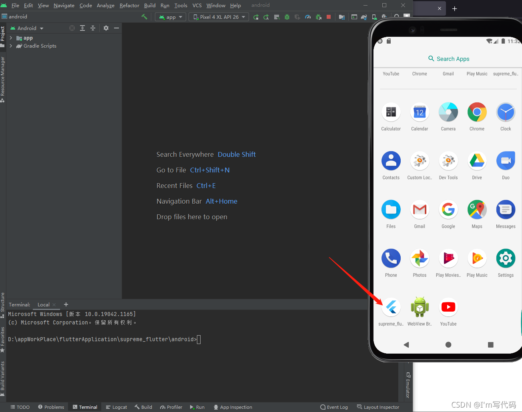
Task: Open the VCS menu
Action: [197, 5]
